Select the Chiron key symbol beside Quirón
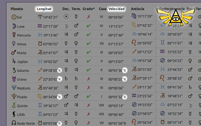 pyautogui.click(x=14, y=105)
